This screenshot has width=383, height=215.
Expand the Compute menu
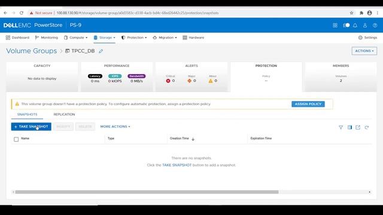point(75,38)
